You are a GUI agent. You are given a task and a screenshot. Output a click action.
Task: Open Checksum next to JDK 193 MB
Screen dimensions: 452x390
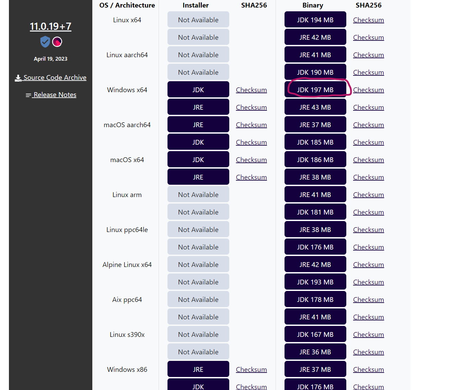coord(368,282)
